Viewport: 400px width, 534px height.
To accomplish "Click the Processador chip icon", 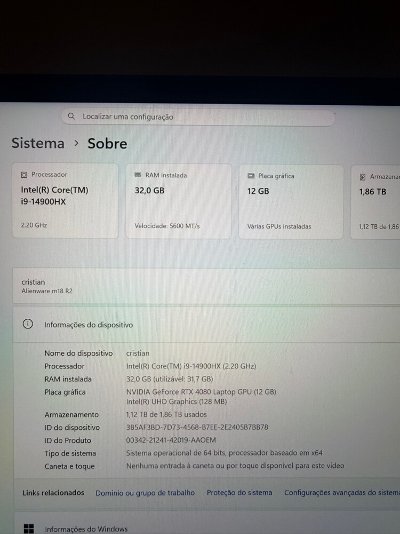I will point(24,175).
